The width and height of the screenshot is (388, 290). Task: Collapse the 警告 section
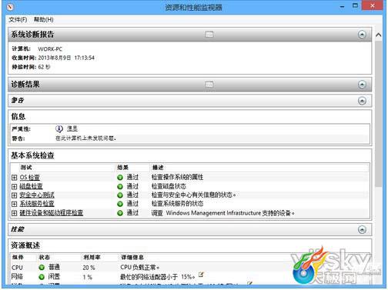point(362,101)
